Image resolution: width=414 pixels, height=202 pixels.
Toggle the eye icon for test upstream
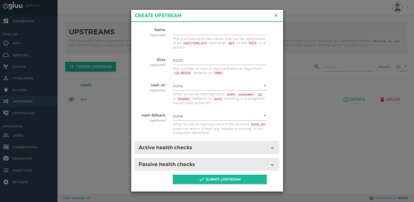pyautogui.click(x=71, y=99)
